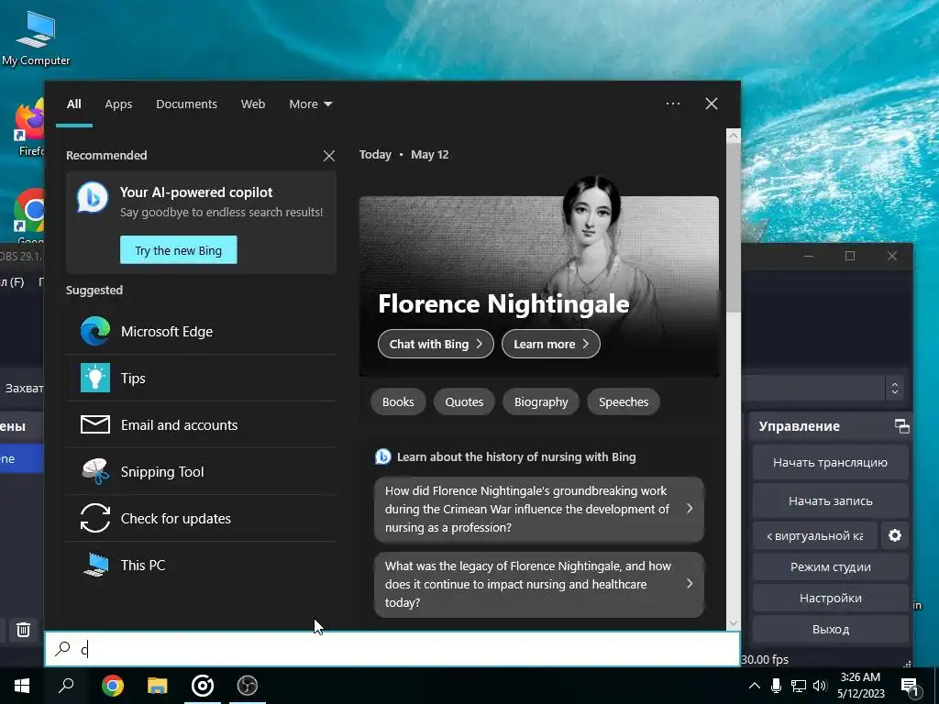Undock the Управление panel in OBS
This screenshot has height=704, width=939.
tap(902, 426)
